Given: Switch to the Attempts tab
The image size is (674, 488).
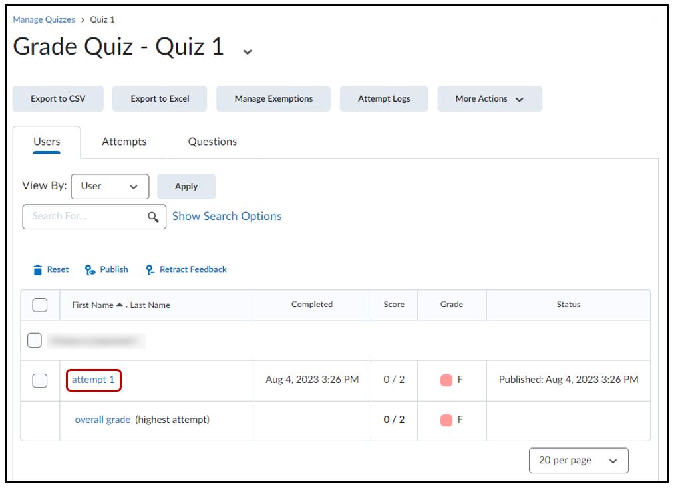Looking at the screenshot, I should (124, 142).
